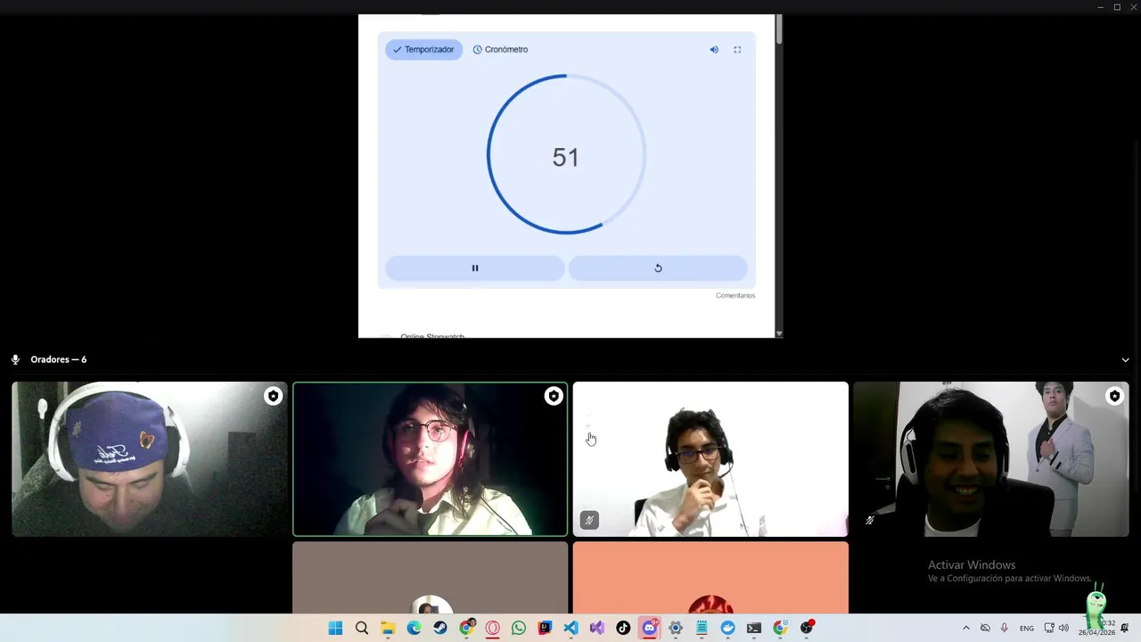Select the video tile with blue cap user
Image resolution: width=1141 pixels, height=642 pixels.
coord(150,459)
